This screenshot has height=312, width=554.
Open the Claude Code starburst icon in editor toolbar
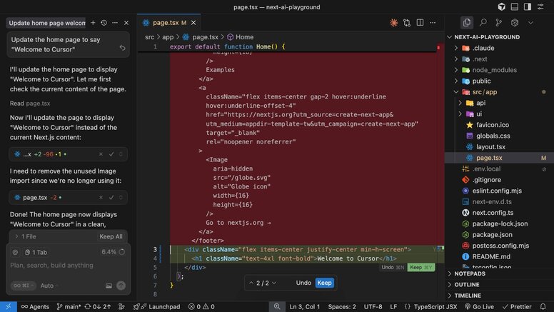[393, 23]
